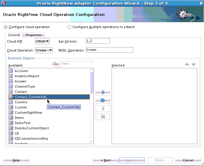The width and height of the screenshot is (204, 166).
Task: Click scrollbar down arrow in Available list
Action: tap(92, 141)
